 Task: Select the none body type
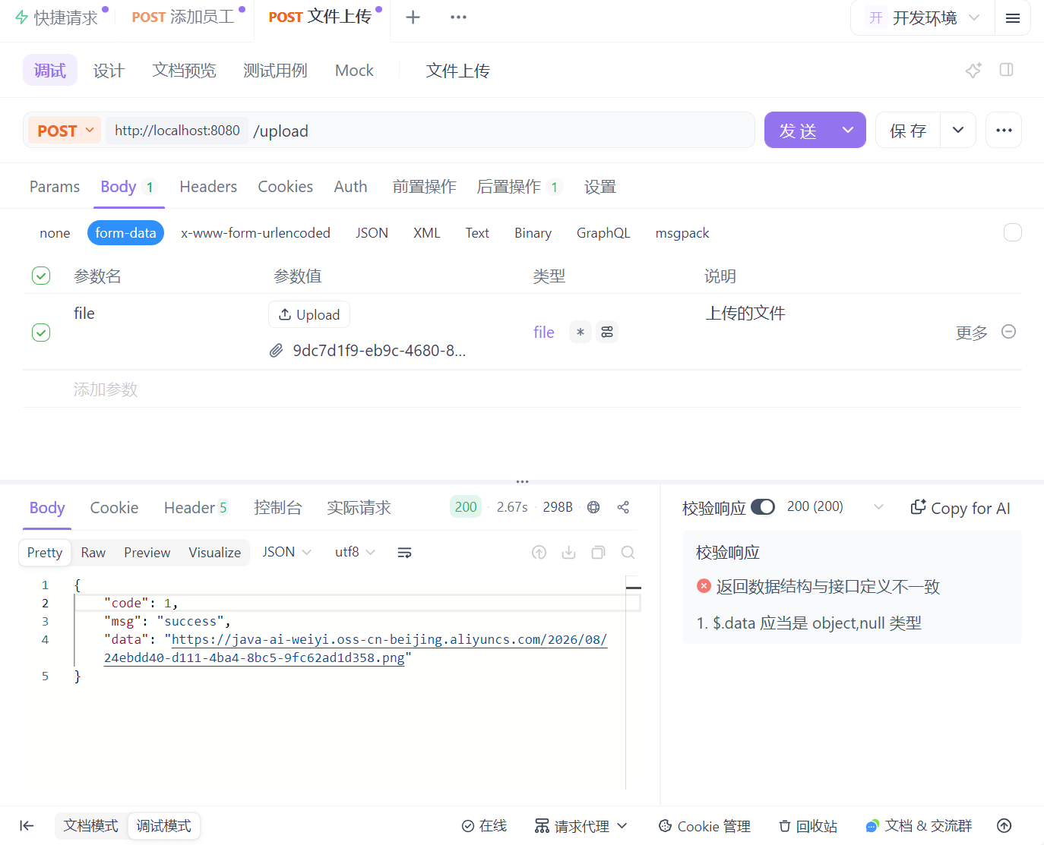55,233
